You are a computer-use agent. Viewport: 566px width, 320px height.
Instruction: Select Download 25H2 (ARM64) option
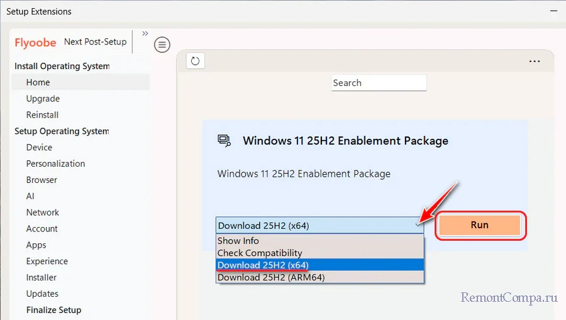(270, 277)
